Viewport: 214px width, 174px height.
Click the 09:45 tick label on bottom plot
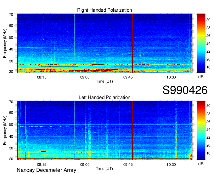click(x=128, y=165)
